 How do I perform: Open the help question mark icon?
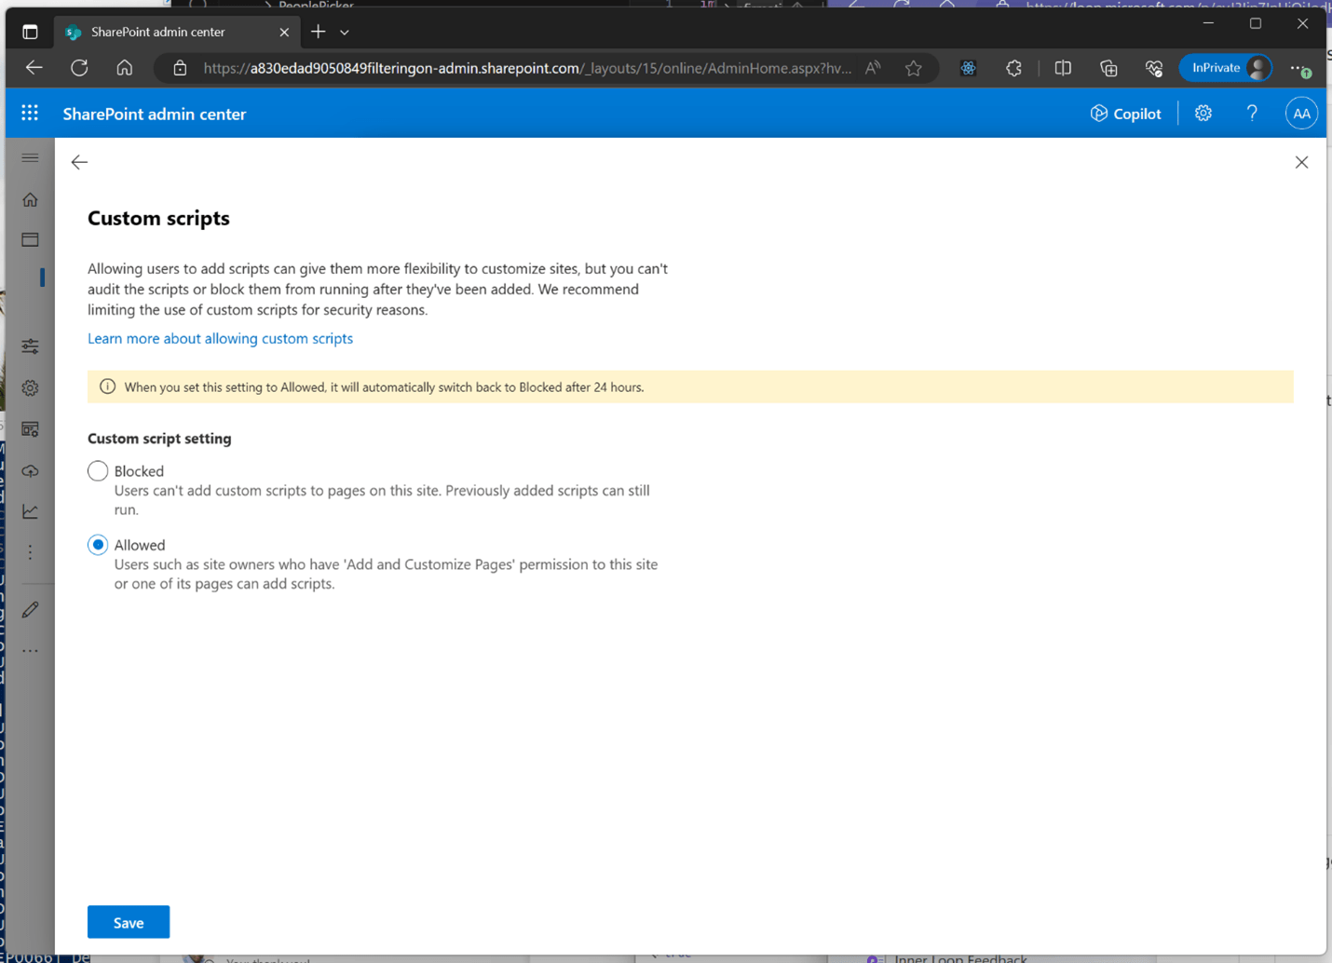(1252, 114)
